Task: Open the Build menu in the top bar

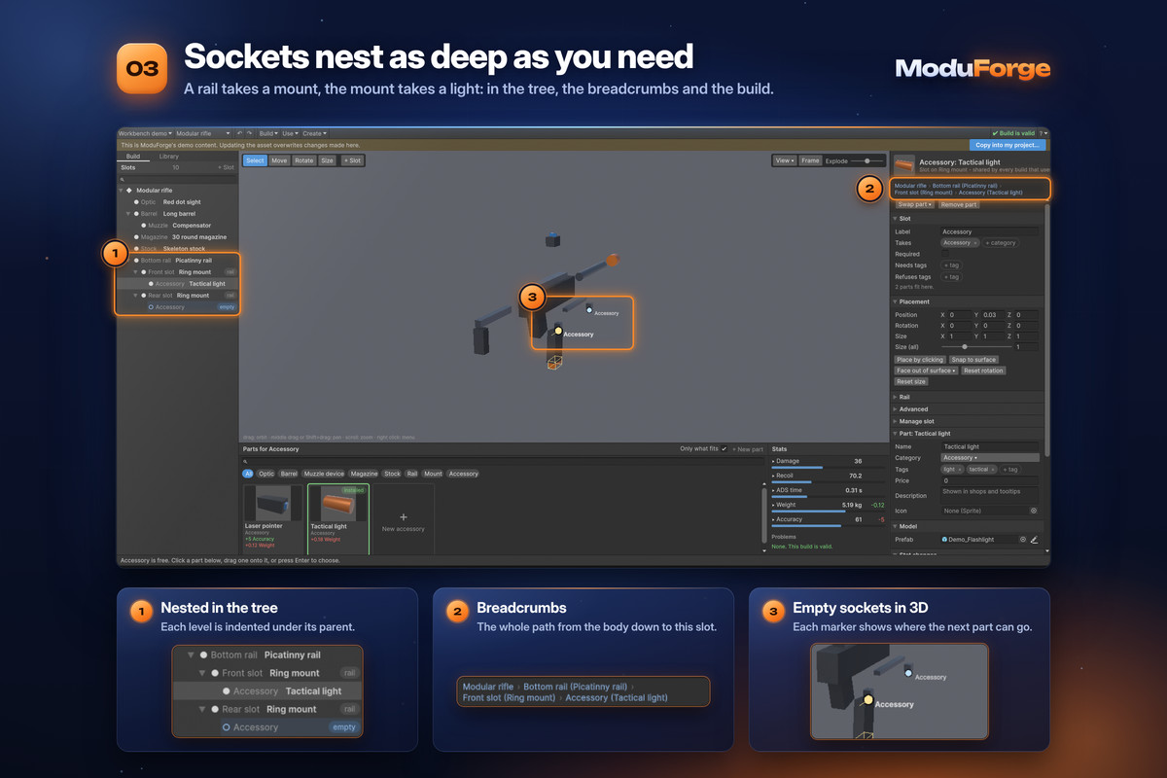Action: click(268, 133)
